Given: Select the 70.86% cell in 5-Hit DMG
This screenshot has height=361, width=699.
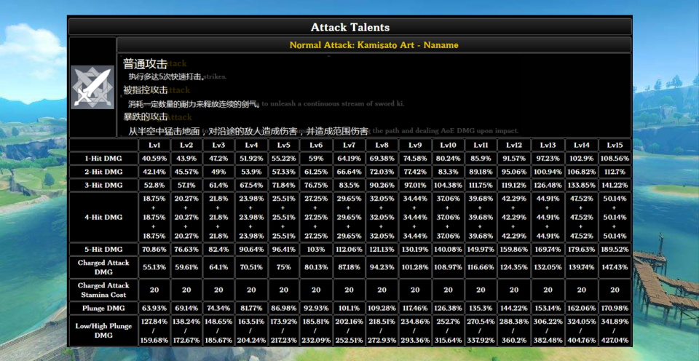Looking at the screenshot, I should coord(154,249).
